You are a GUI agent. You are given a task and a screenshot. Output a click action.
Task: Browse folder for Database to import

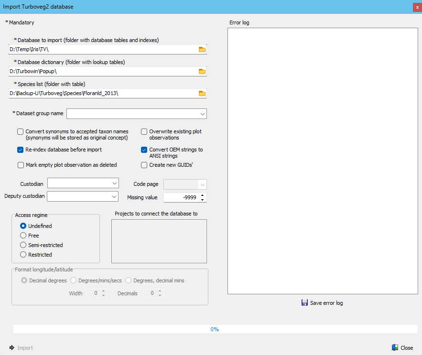(202, 50)
